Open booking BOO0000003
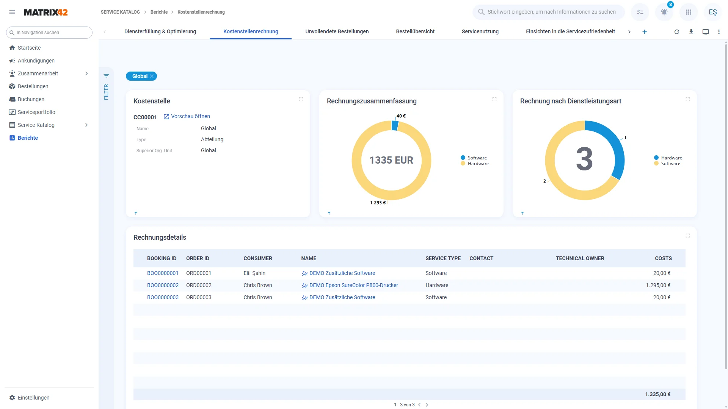 point(163,297)
